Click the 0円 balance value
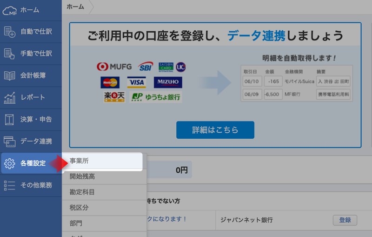The width and height of the screenshot is (372, 237). click(x=182, y=170)
